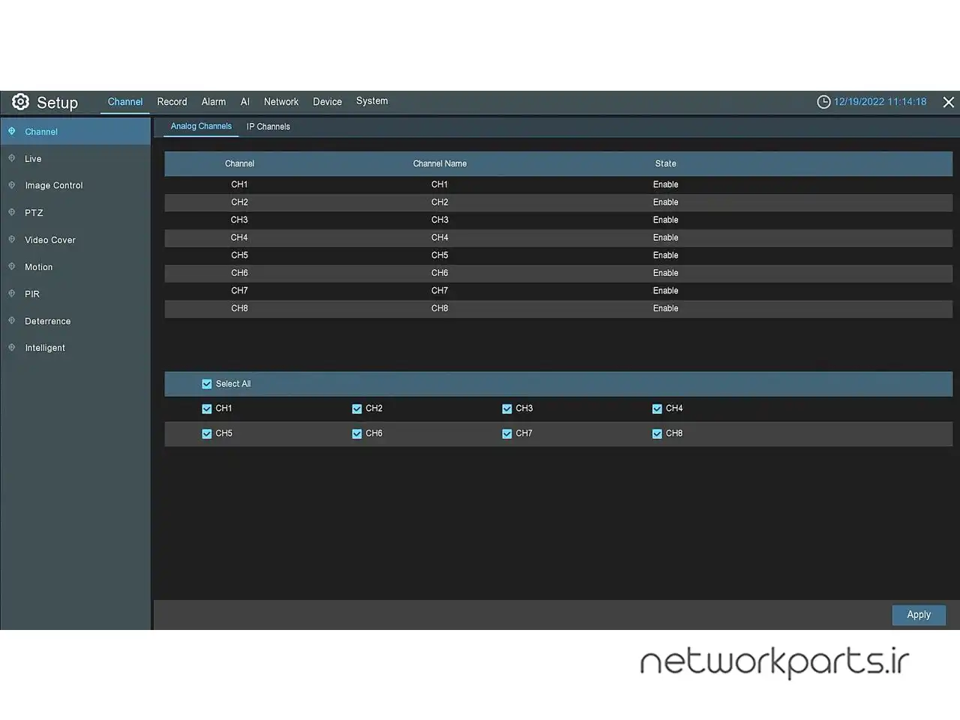The width and height of the screenshot is (960, 720).
Task: Click the clock icon beside the date
Action: [823, 102]
